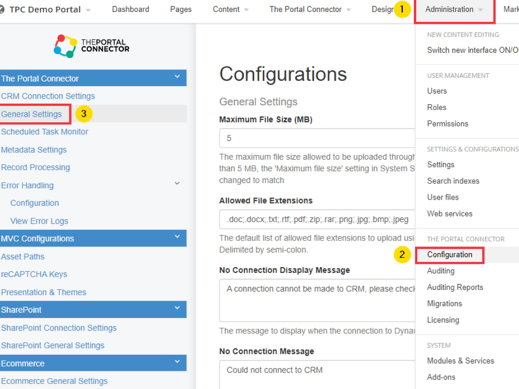
Task: Select General Settings in sidebar
Action: [32, 114]
